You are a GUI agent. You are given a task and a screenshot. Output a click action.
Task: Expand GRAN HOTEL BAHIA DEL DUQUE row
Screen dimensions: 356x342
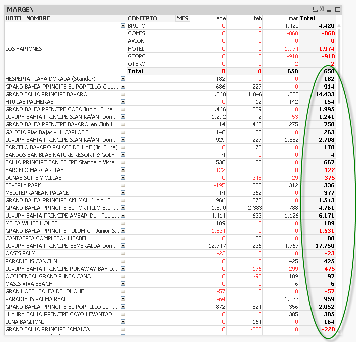click(x=123, y=291)
